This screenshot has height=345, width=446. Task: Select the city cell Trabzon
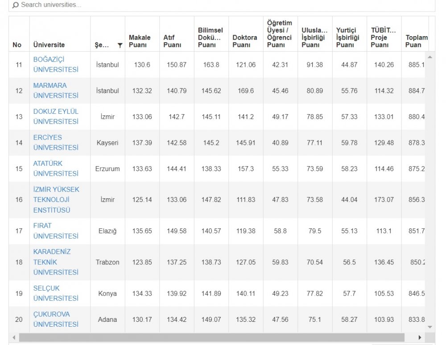click(x=107, y=262)
